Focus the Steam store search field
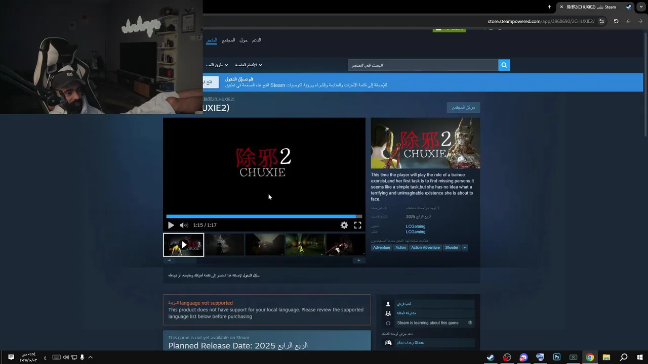Screen dimensions: 648x364 423,65
